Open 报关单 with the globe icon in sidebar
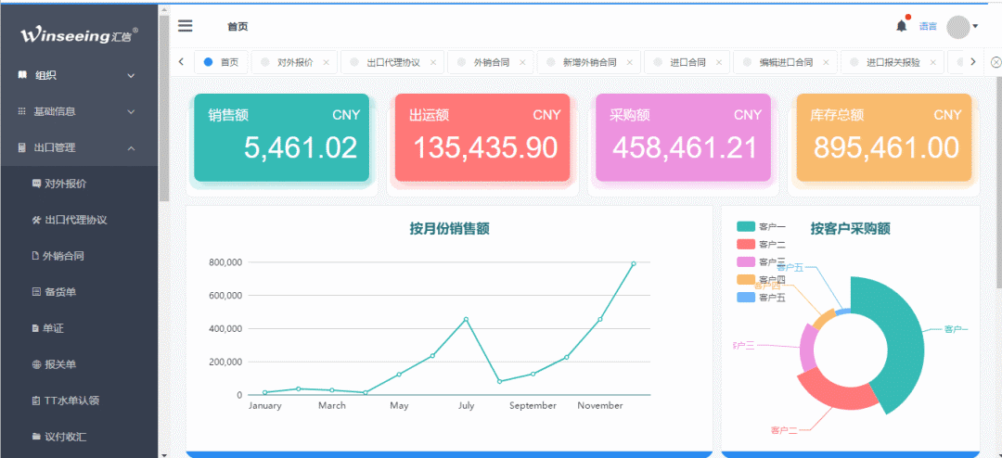Image resolution: width=1002 pixels, height=458 pixels. pyautogui.click(x=36, y=364)
